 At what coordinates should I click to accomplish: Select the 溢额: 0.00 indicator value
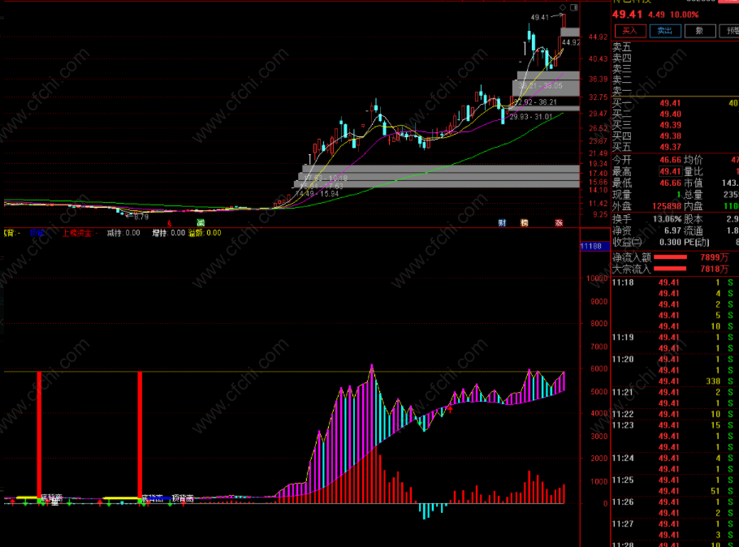click(x=205, y=233)
